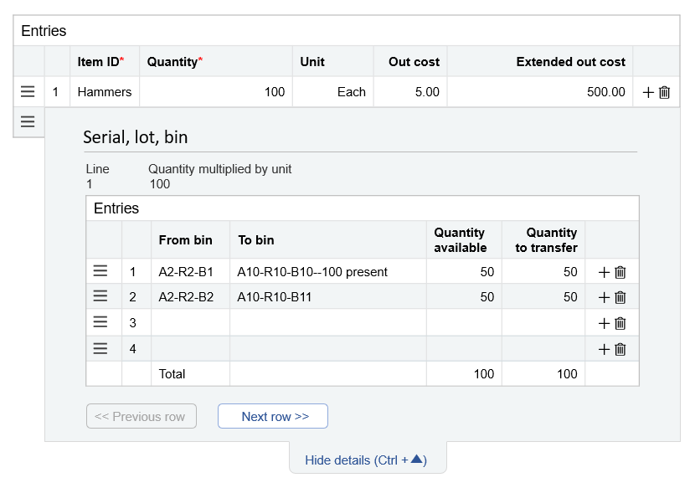This screenshot has height=488, width=695.
Task: Edit the Hammers quantity field
Action: coord(215,92)
